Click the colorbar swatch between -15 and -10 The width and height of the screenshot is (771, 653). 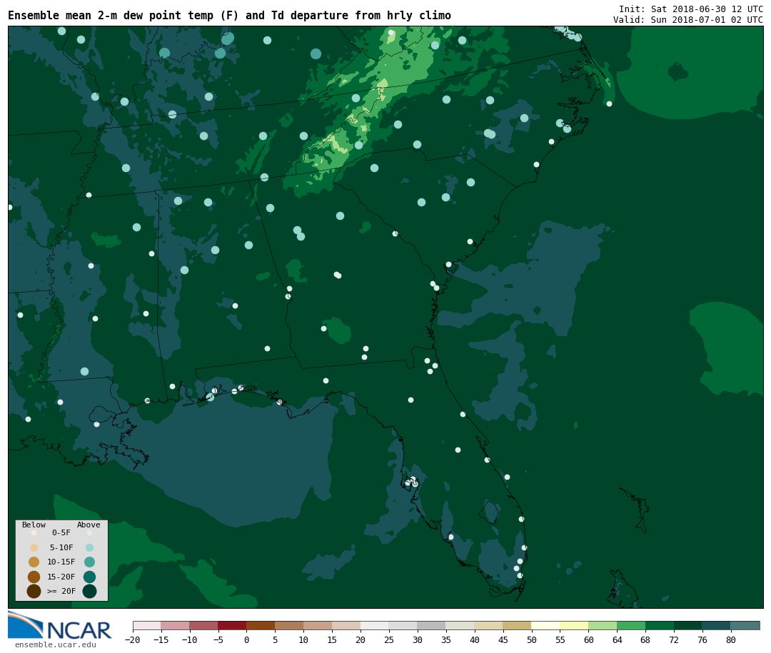coord(176,626)
